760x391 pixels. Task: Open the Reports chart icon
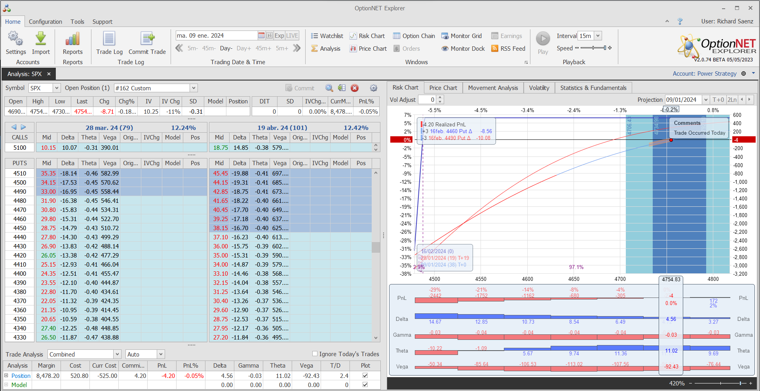tap(72, 39)
